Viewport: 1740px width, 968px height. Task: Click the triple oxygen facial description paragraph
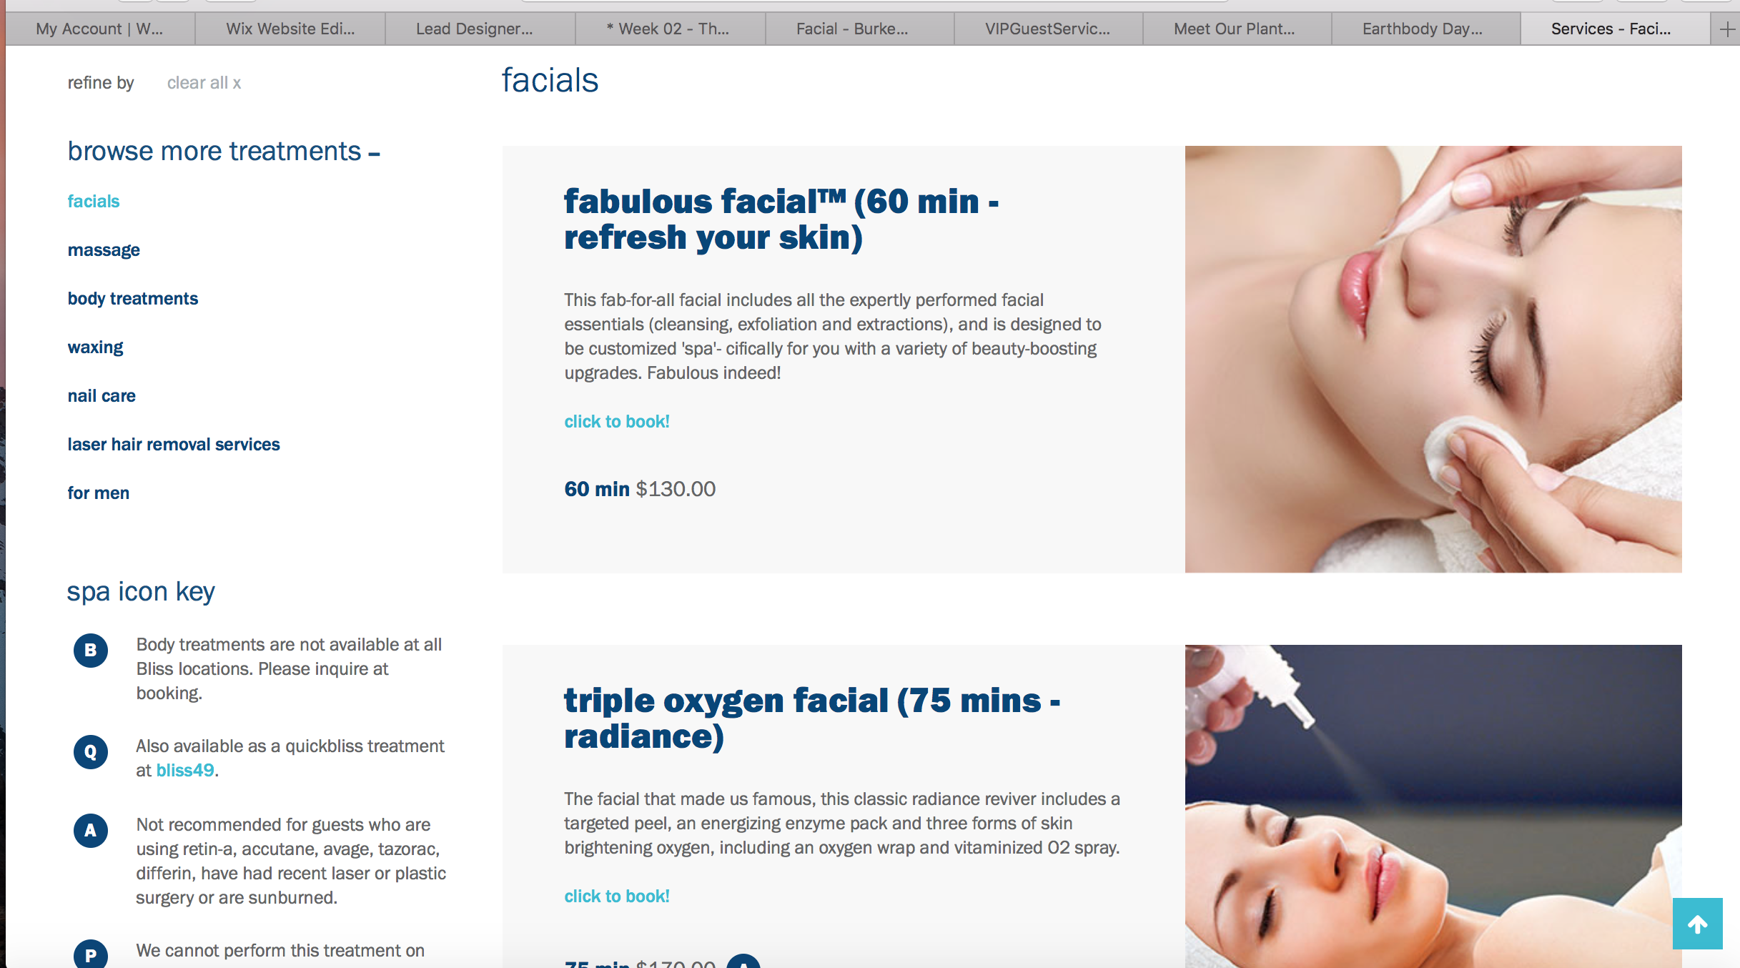coord(842,824)
